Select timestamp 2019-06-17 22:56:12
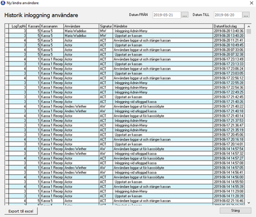The width and height of the screenshot is (256, 217). coord(229,78)
